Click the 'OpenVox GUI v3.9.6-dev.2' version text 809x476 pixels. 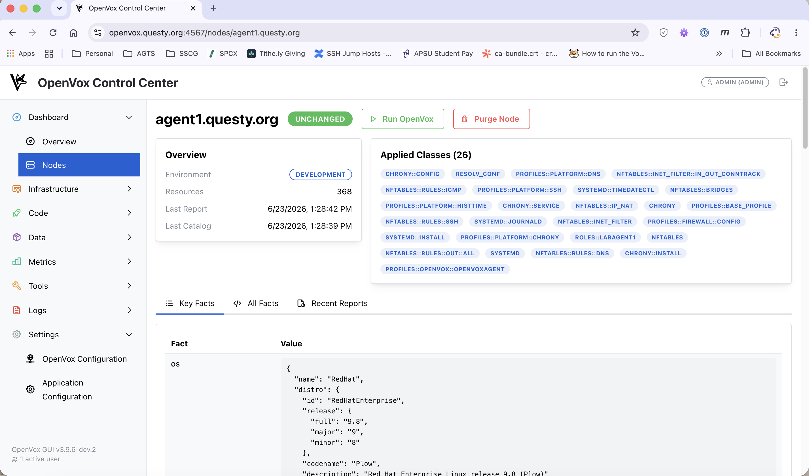54,449
